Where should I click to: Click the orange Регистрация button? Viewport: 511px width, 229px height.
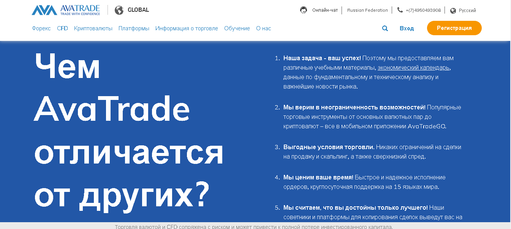[x=454, y=28]
